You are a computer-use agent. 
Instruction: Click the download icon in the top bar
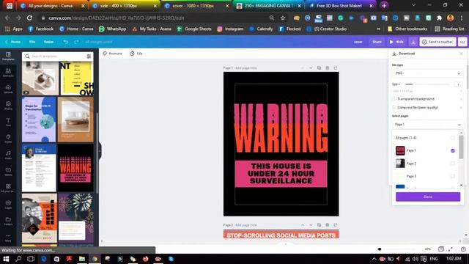(413, 42)
